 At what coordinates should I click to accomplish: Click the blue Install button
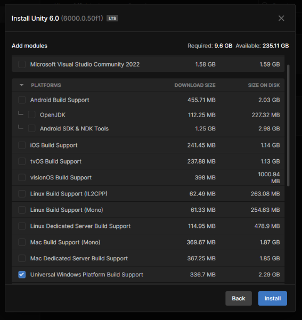coord(272,298)
